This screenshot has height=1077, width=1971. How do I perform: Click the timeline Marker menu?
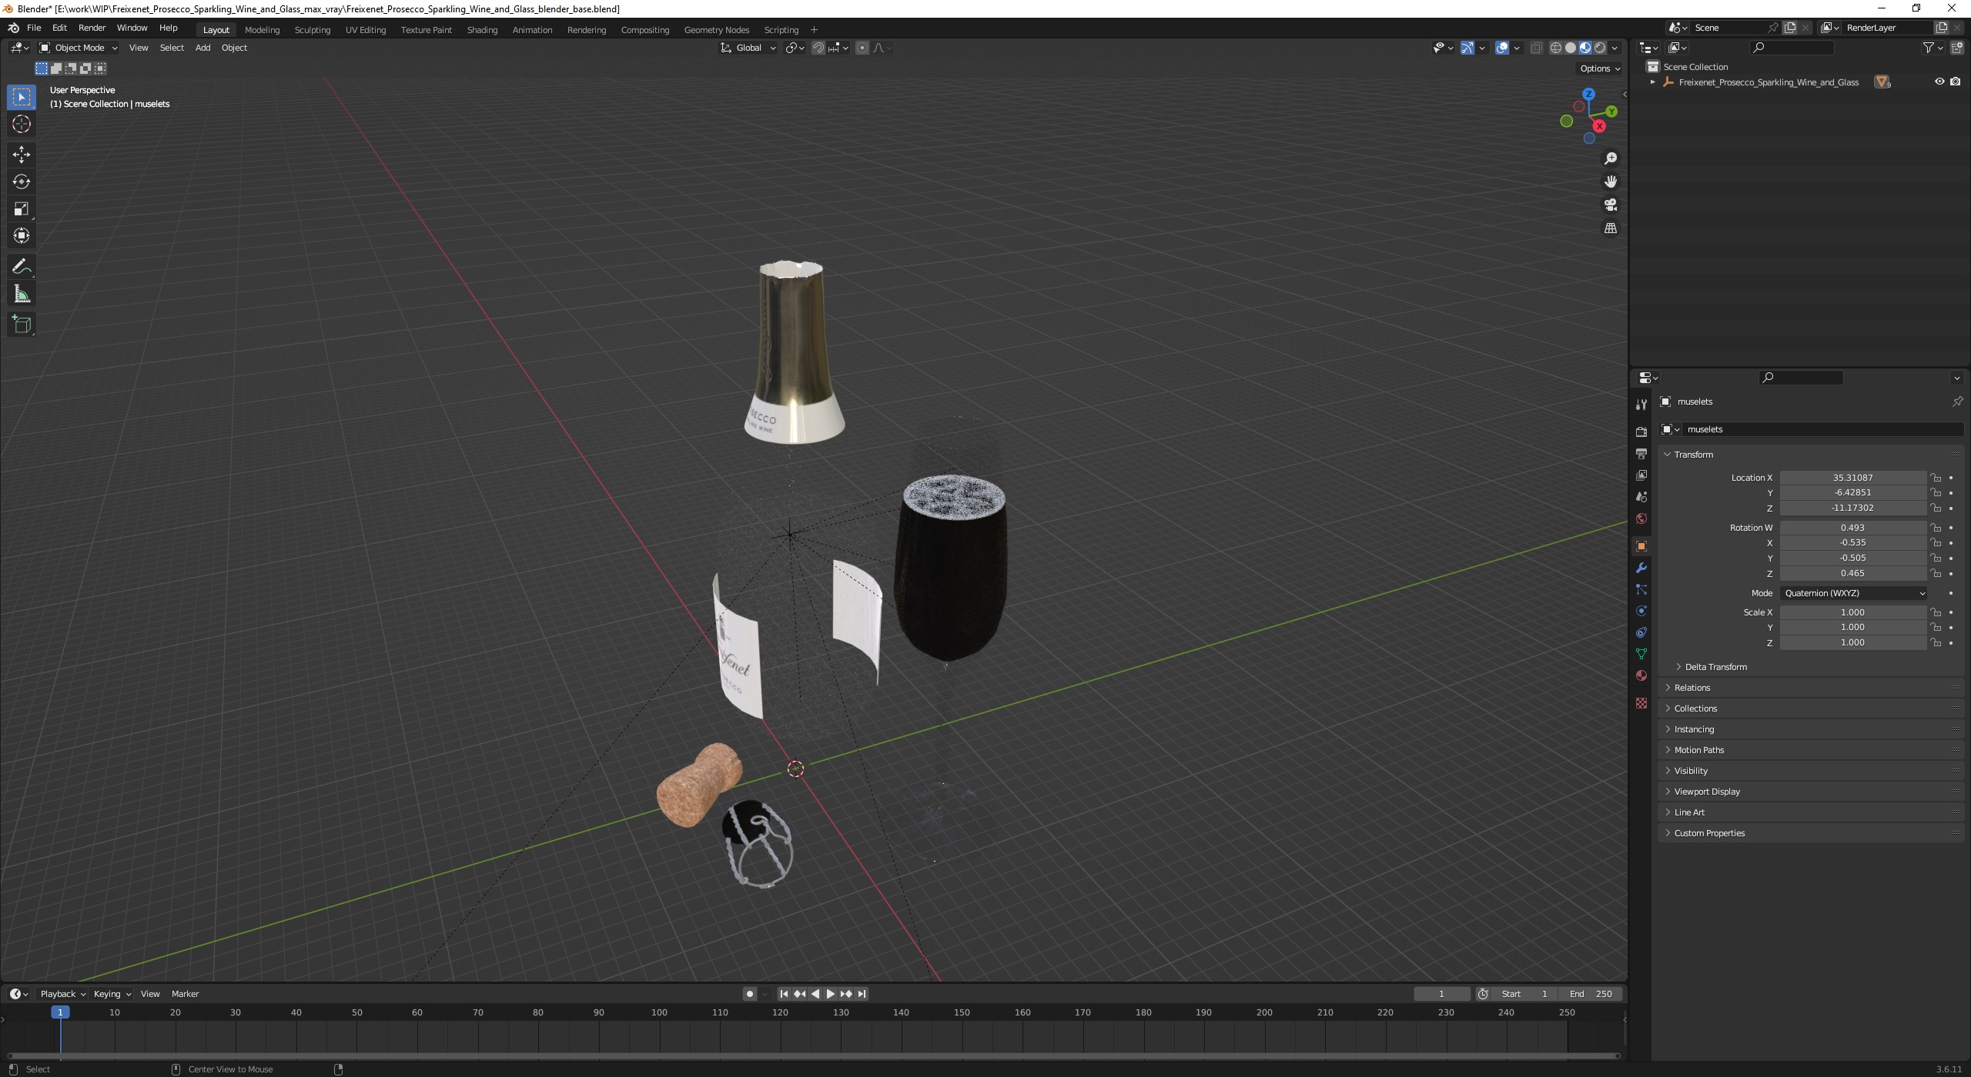tap(185, 994)
